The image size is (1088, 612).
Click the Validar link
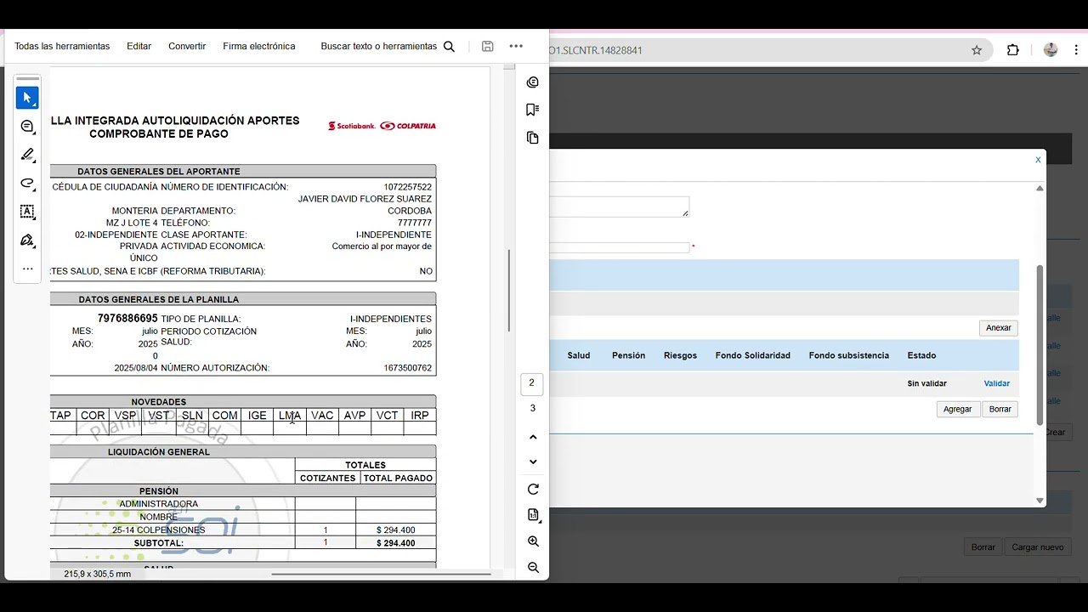click(997, 383)
